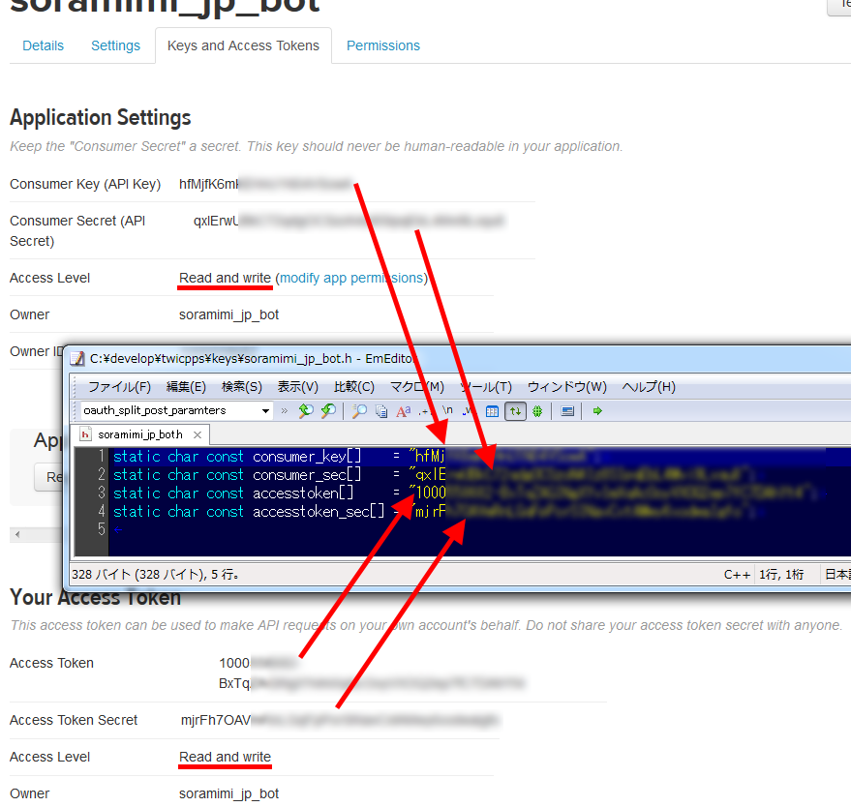Open the 表示(V) menu

click(298, 387)
